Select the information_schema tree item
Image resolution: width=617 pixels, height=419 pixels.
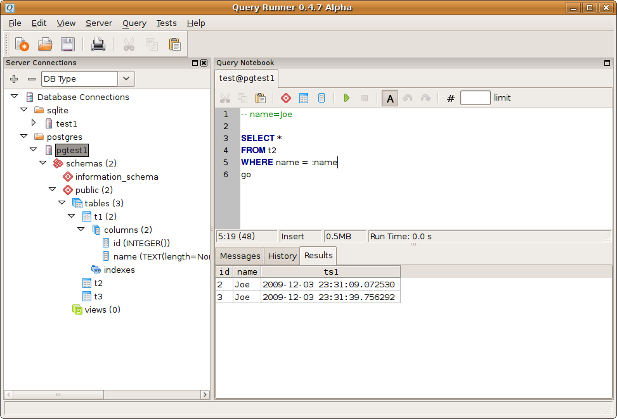[117, 177]
